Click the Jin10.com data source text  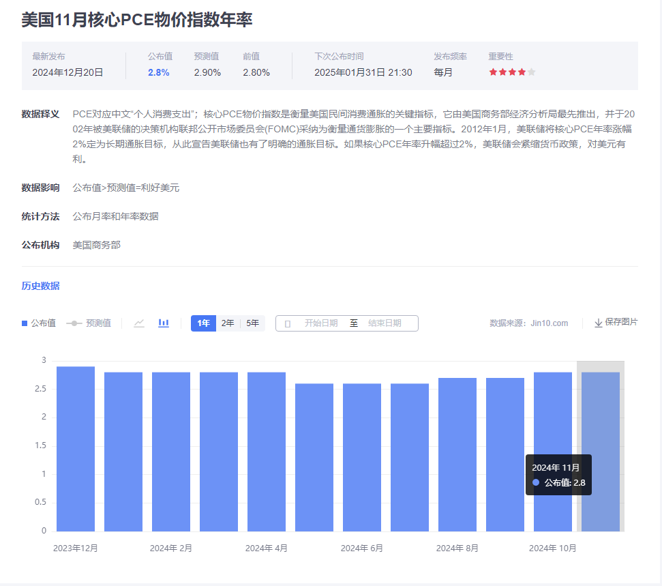(x=550, y=323)
